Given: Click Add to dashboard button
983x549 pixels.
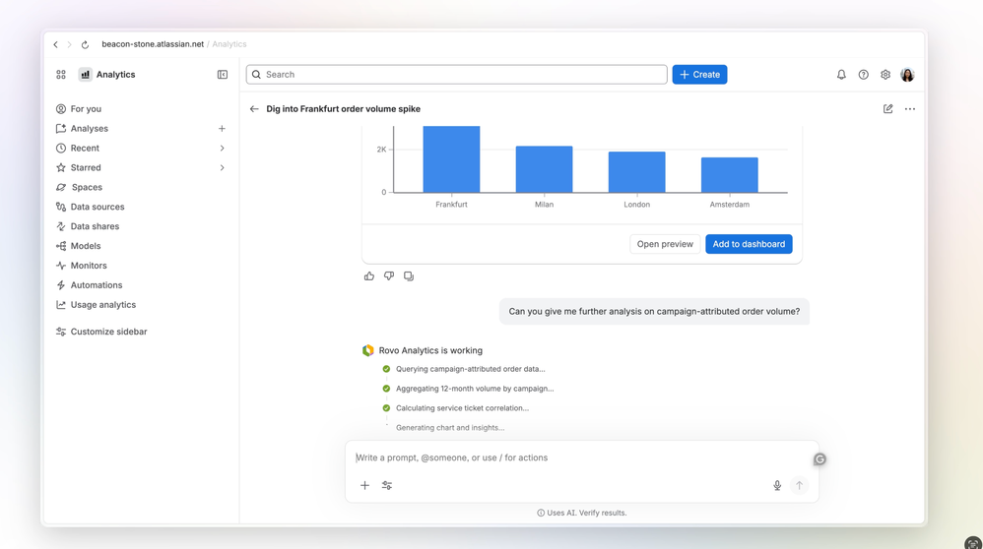Looking at the screenshot, I should [749, 244].
